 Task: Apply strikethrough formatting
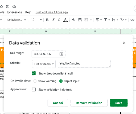(x=59, y=20)
